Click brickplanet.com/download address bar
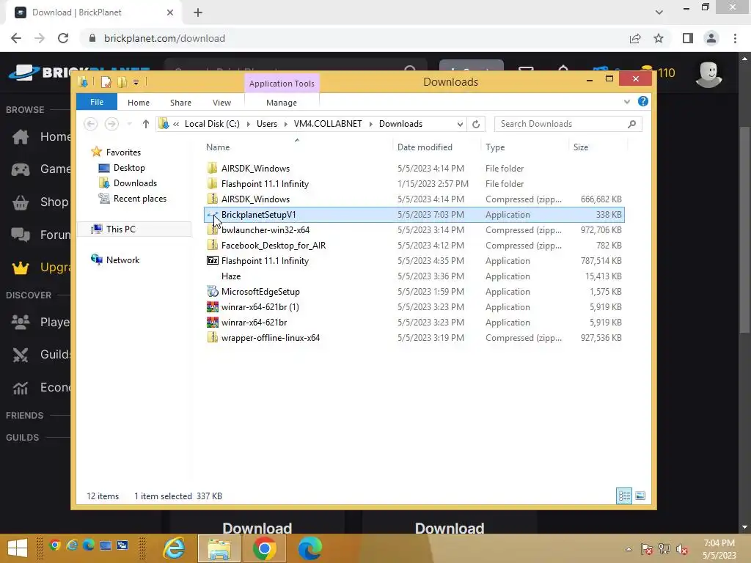This screenshot has width=751, height=563. pyautogui.click(x=164, y=38)
